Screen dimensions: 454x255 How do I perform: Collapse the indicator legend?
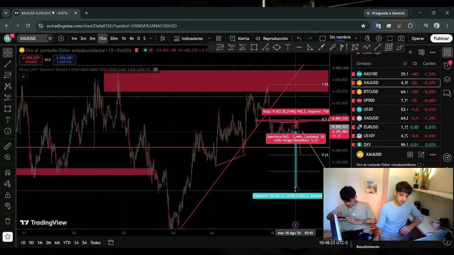[23, 77]
